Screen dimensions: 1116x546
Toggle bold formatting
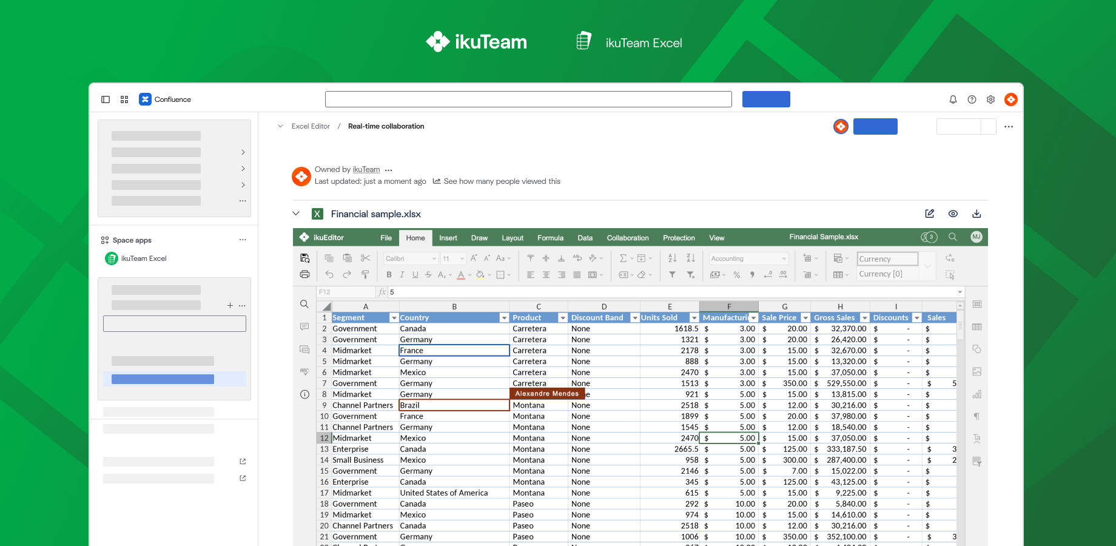point(389,275)
